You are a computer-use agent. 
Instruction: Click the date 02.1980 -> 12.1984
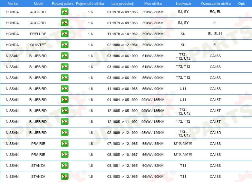click(x=122, y=45)
